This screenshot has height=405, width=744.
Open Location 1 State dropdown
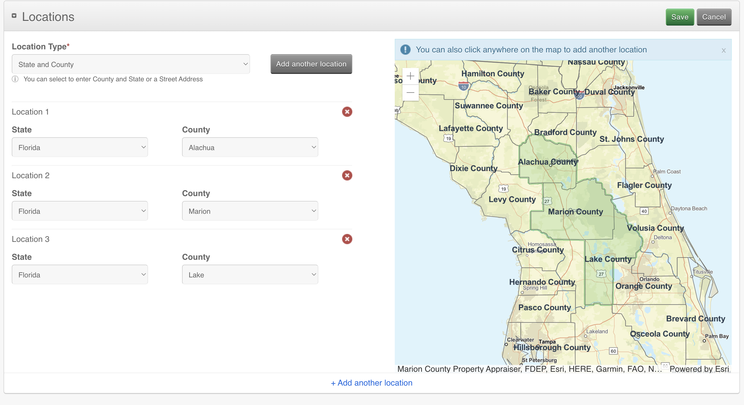(x=80, y=147)
